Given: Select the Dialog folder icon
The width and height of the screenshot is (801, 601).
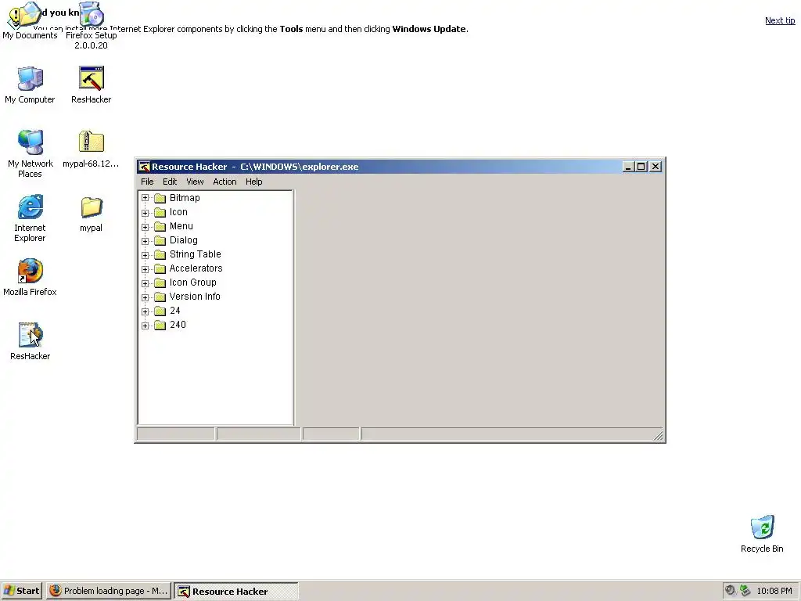Looking at the screenshot, I should (x=160, y=240).
